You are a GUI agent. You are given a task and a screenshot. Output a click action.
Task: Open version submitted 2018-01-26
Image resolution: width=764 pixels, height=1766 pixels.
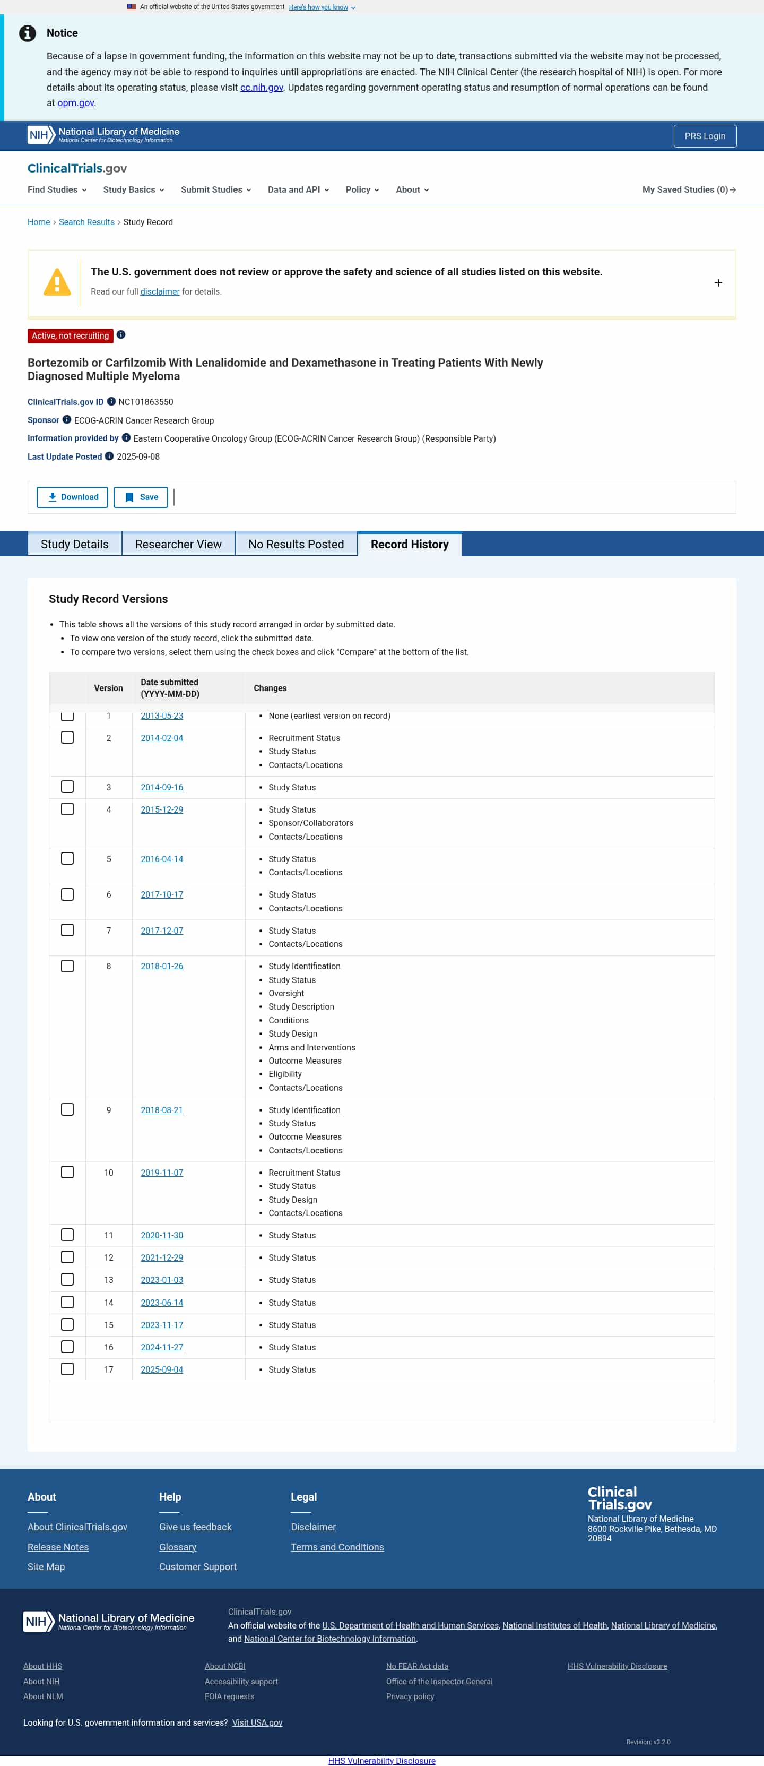coord(162,966)
